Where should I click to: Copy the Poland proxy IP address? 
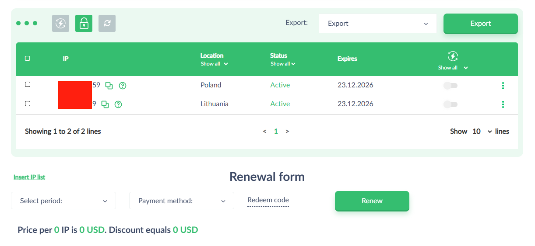[x=109, y=86]
